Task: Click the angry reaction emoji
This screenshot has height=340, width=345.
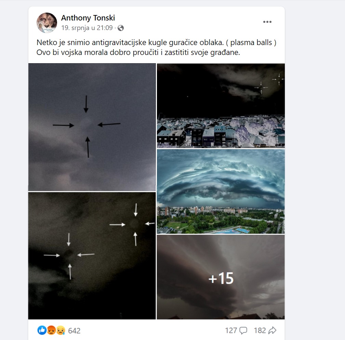Action: point(51,330)
